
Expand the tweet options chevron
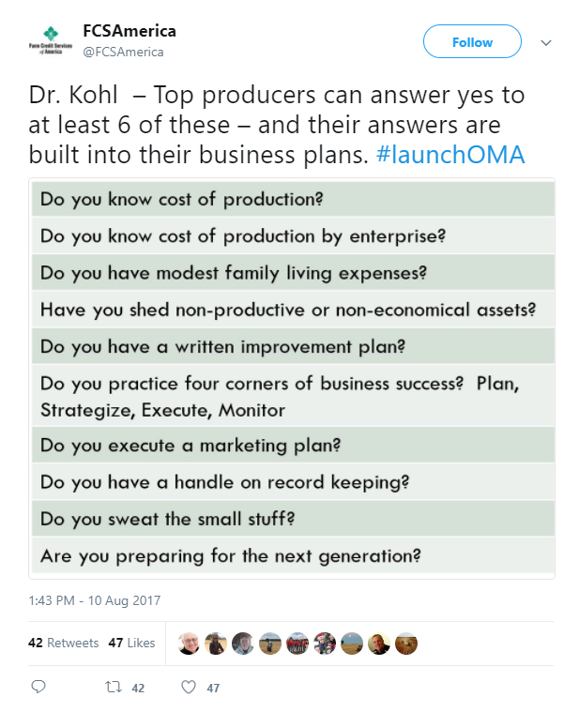546,43
